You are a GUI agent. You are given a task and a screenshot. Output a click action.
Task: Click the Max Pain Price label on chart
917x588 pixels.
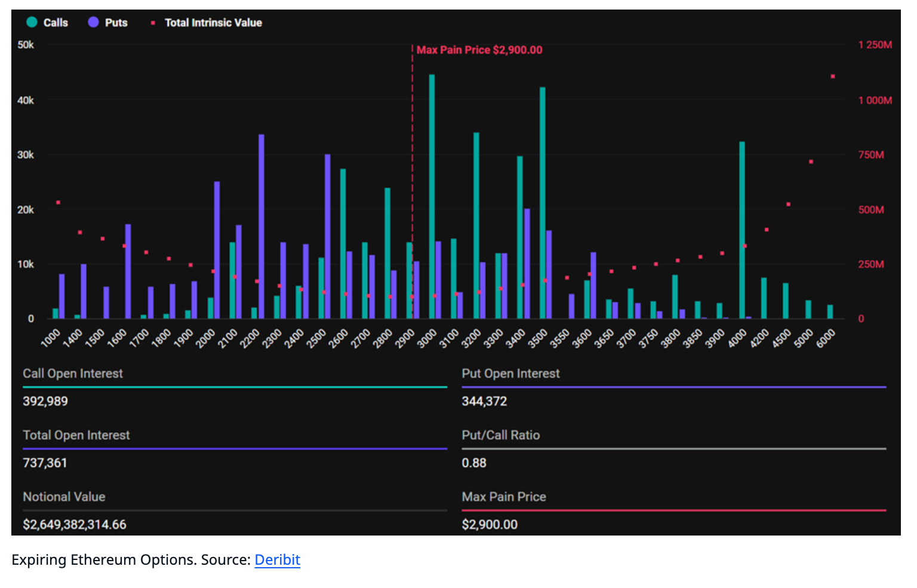tap(479, 50)
